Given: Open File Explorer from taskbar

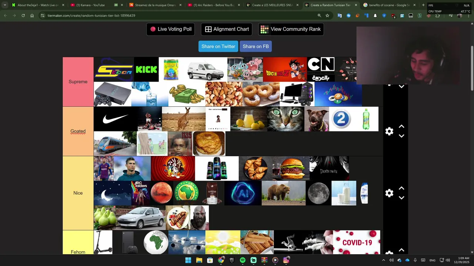Looking at the screenshot, I should (x=199, y=260).
